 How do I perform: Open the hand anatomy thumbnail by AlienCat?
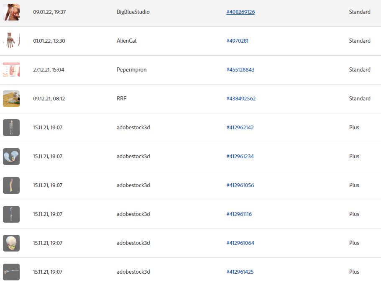pos(11,41)
